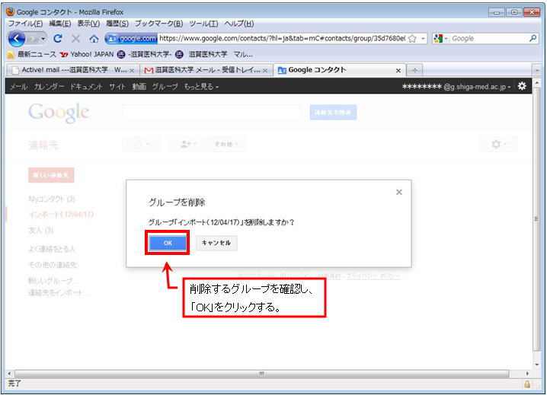Click the vertical scrollbar down arrow

point(537,365)
